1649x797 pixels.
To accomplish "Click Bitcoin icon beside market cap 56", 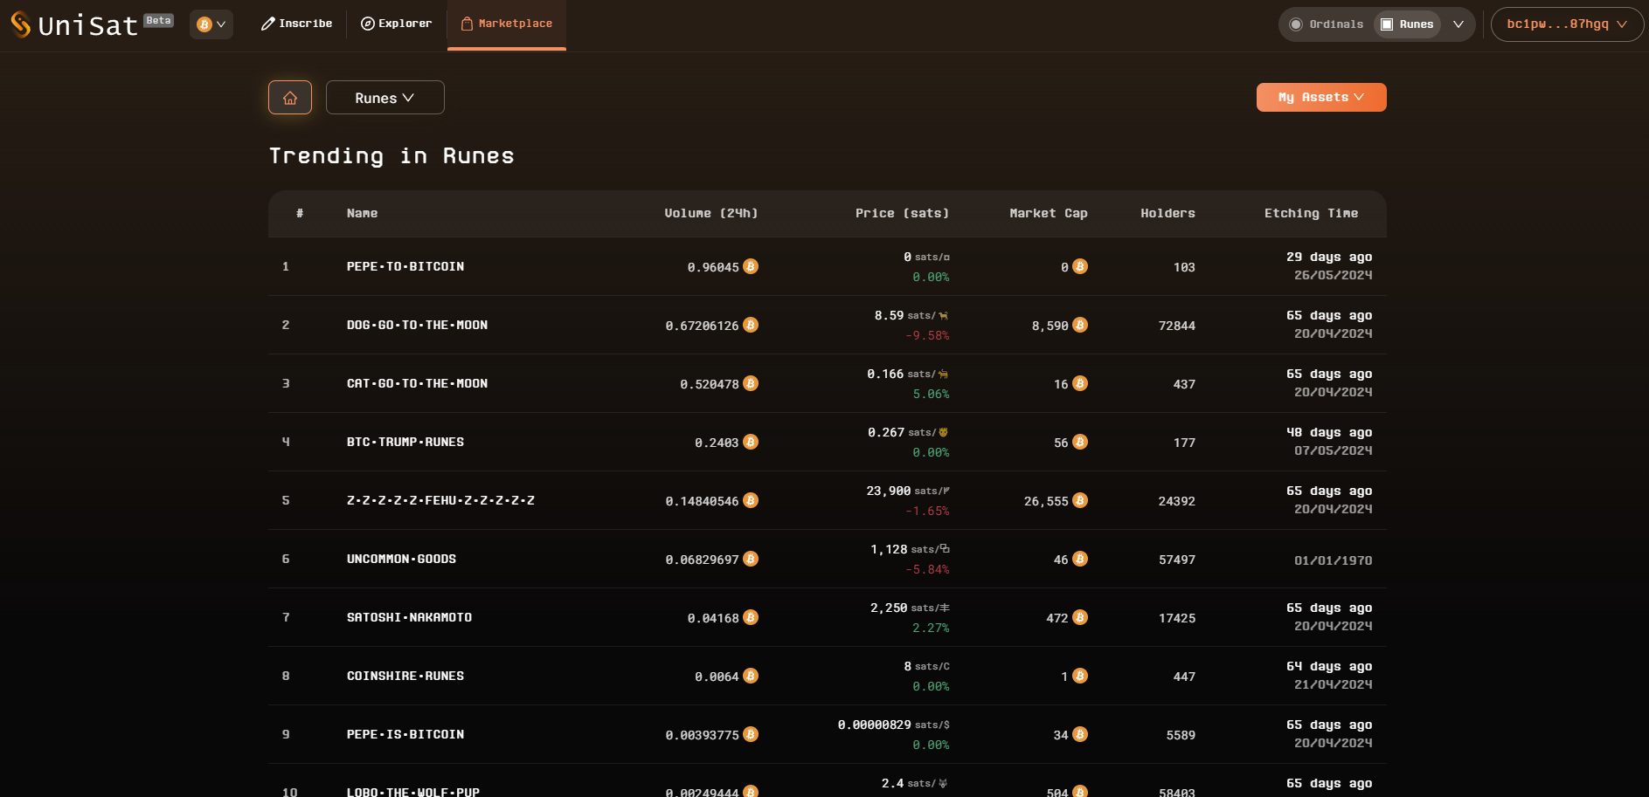I will (1080, 442).
